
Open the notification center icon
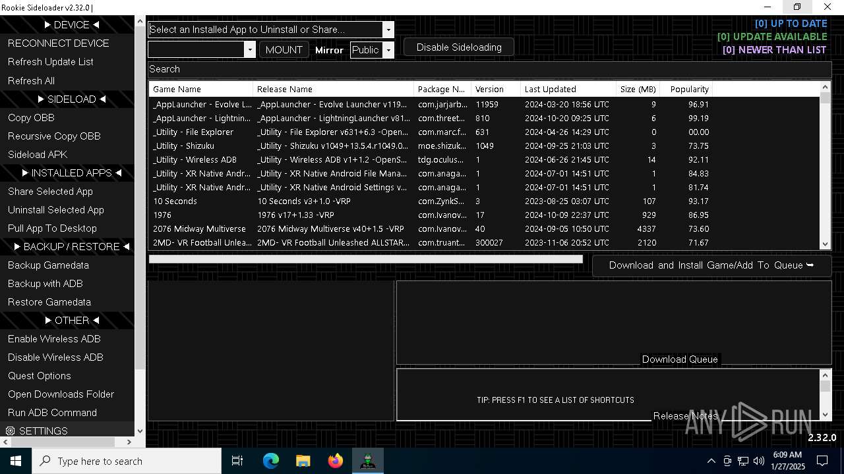pos(822,461)
